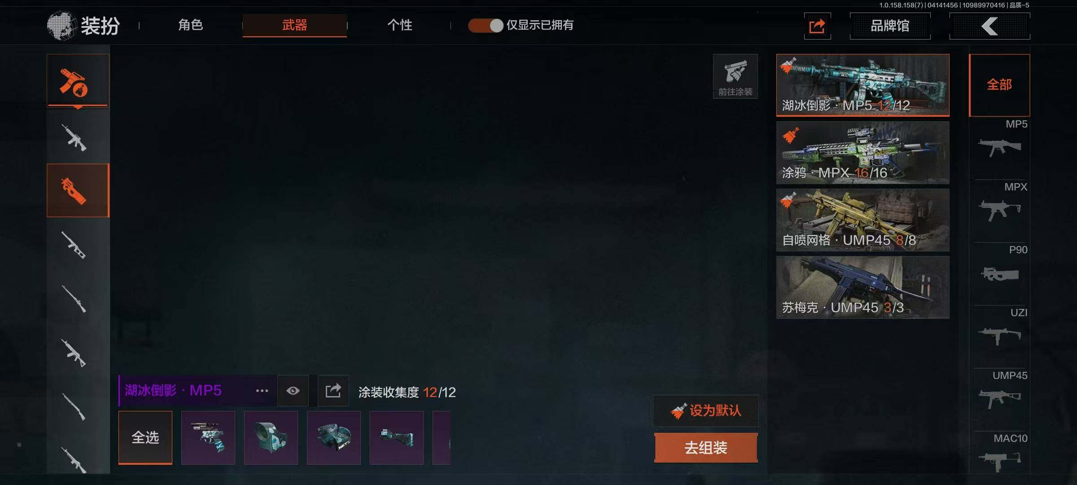Toggle 仅显示已拥有 switch off
1077x485 pixels.
[x=486, y=25]
